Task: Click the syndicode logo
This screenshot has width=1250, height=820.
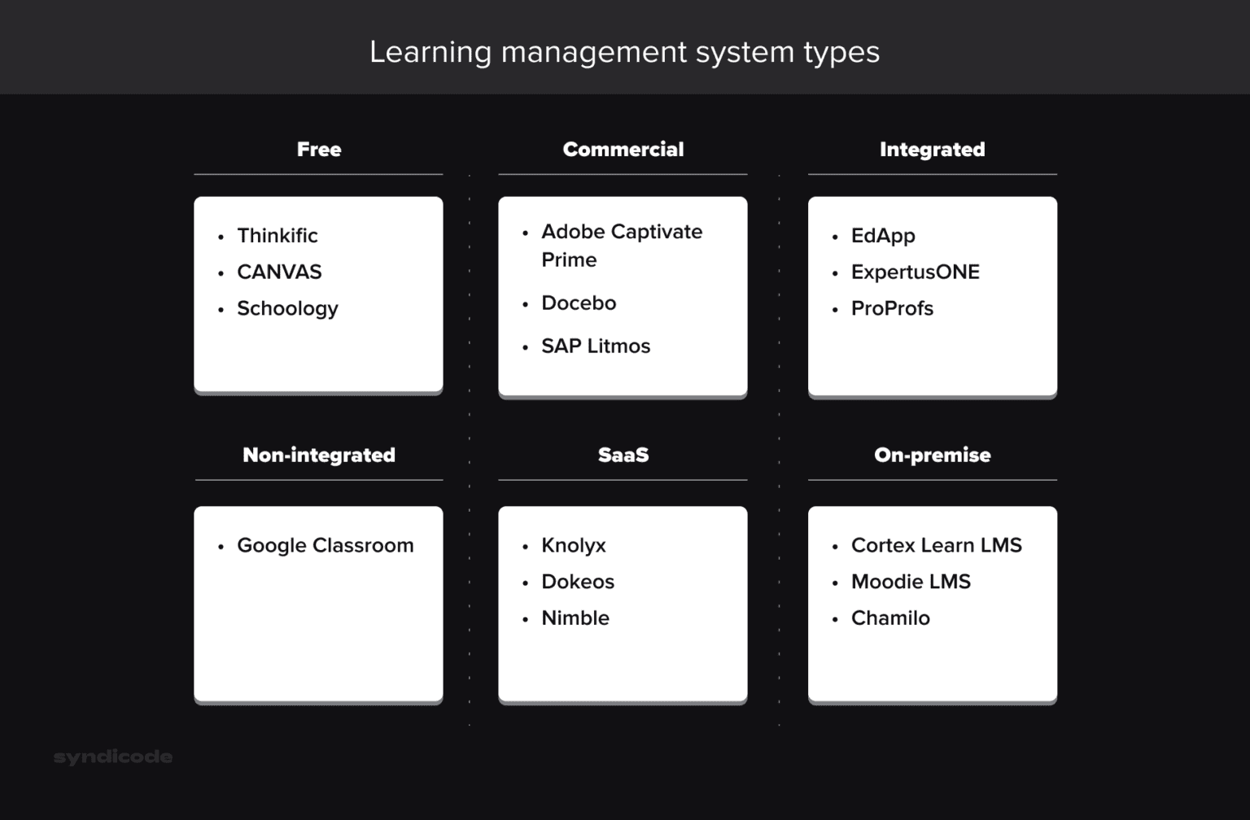Action: [x=113, y=756]
